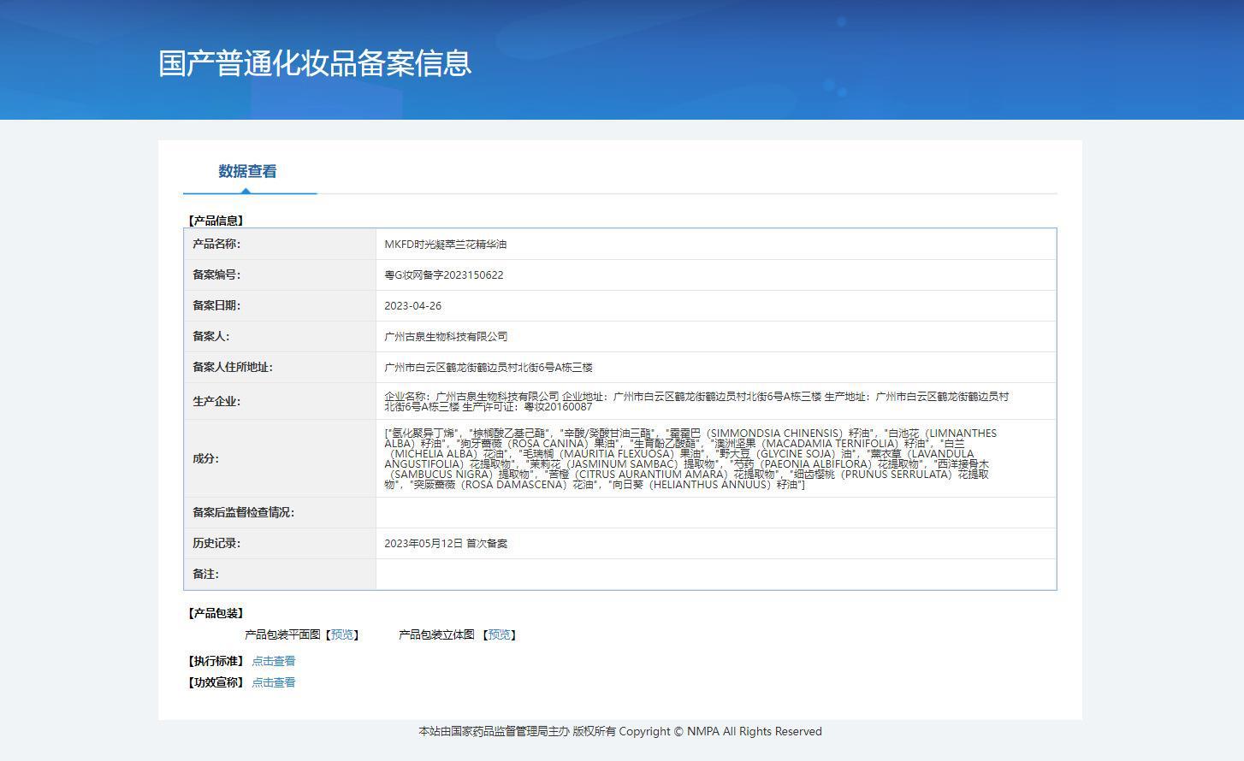
Task: Click the 备案人住所地址 address value
Action: (x=489, y=368)
